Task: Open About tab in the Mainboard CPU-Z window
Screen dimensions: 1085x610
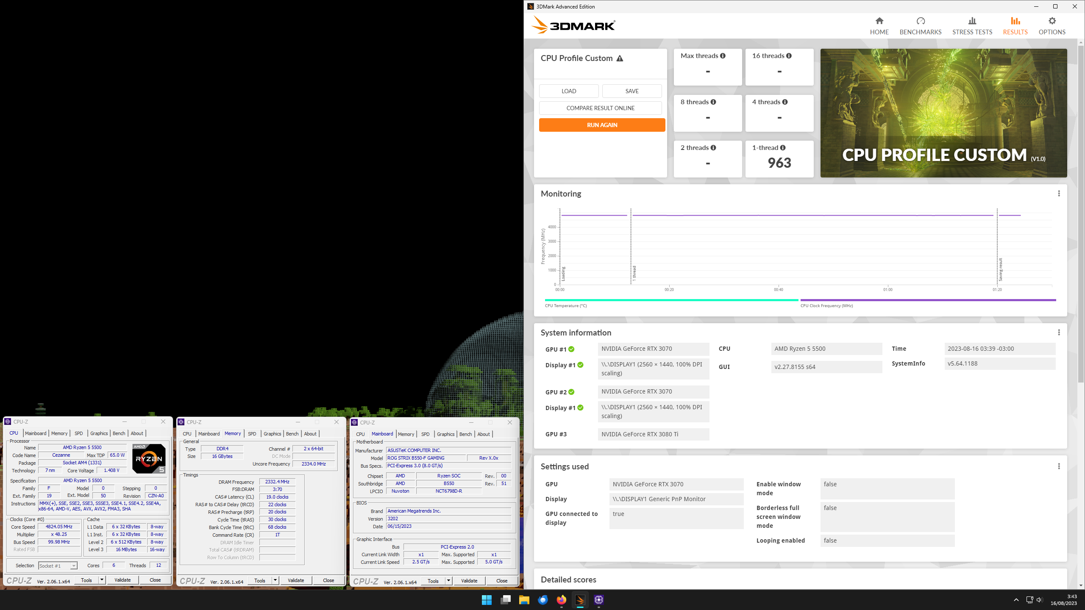Action: coord(484,434)
